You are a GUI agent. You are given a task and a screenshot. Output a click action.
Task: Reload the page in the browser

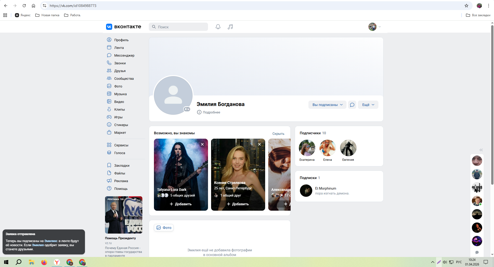[24, 6]
